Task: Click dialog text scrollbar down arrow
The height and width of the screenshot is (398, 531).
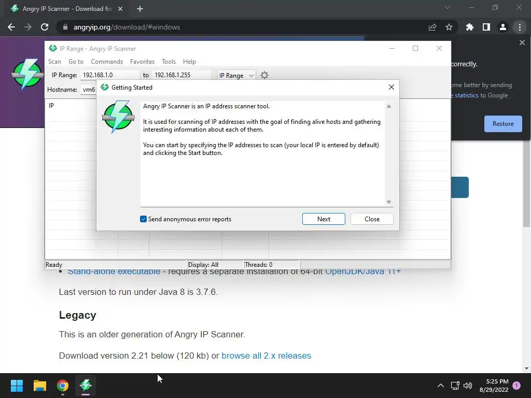Action: tap(389, 202)
